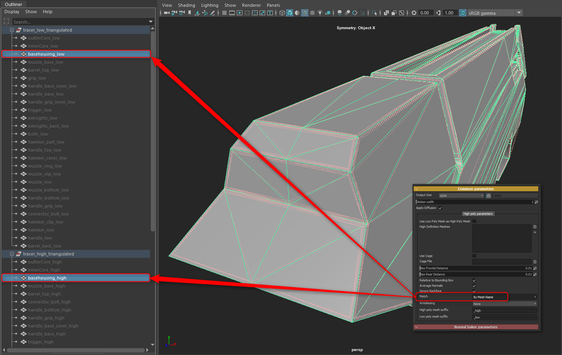562x355 pixels.
Task: Open the Shading menu in viewport
Action: [x=186, y=5]
